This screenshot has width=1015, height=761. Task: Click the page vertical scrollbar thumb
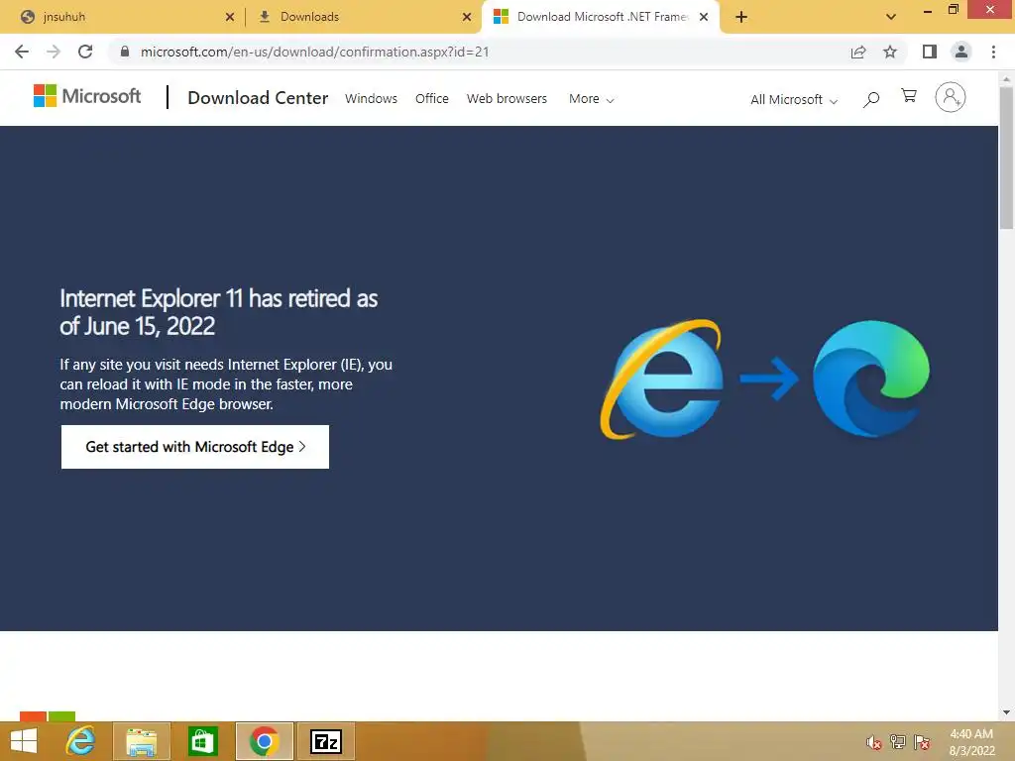[1006, 158]
